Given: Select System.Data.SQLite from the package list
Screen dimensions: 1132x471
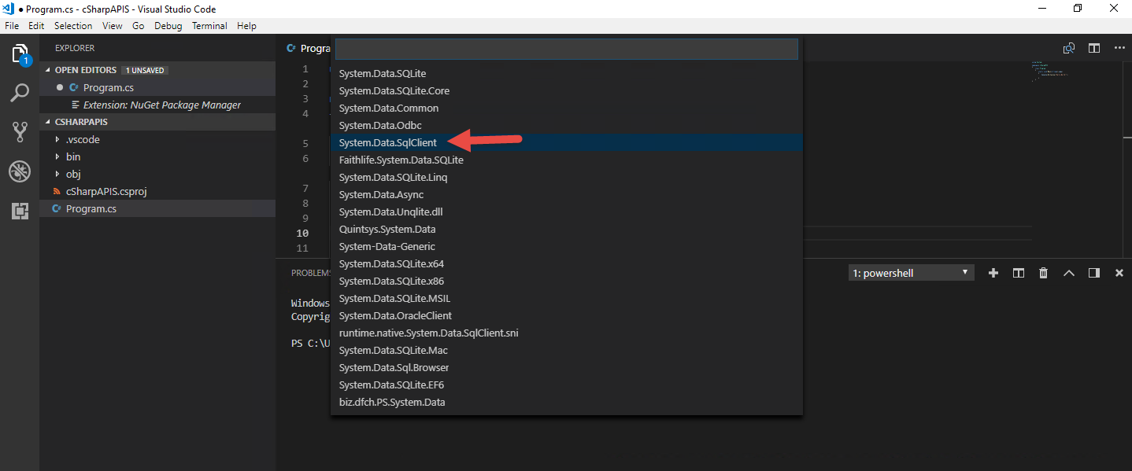Looking at the screenshot, I should click(567, 73).
